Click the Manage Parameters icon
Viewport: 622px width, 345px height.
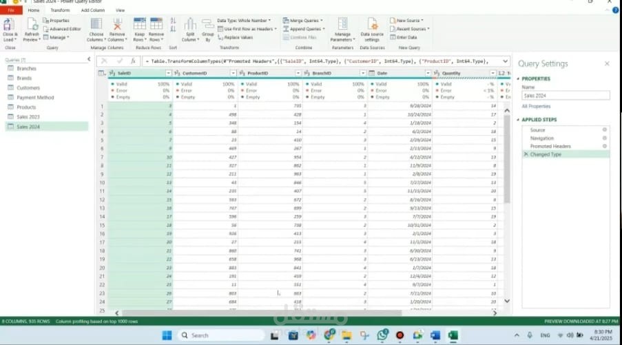pos(343,24)
